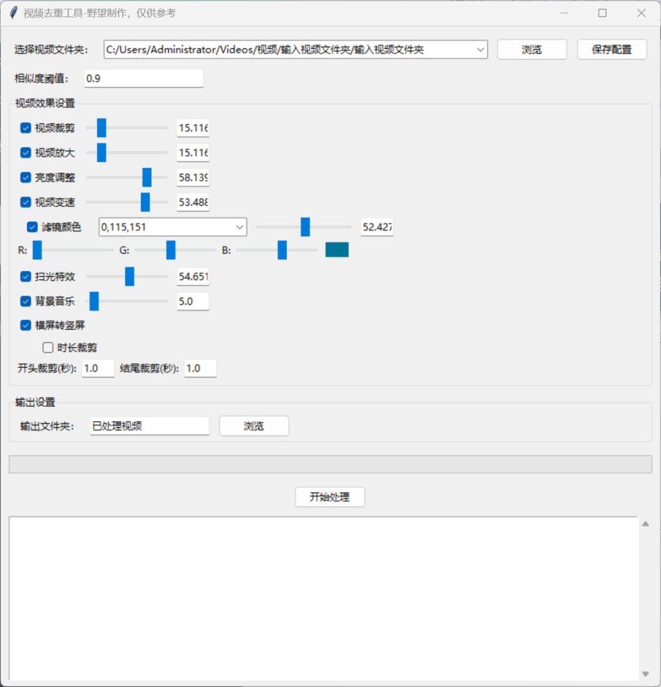
Task: Click the 扫光特效 slider handle
Action: coord(130,276)
